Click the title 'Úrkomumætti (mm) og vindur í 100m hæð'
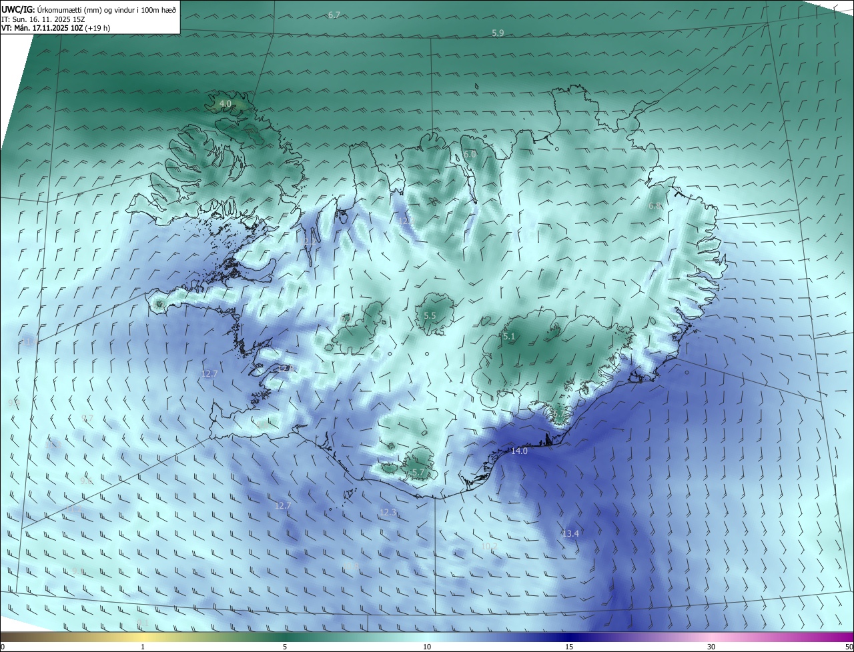The image size is (854, 652). click(107, 10)
